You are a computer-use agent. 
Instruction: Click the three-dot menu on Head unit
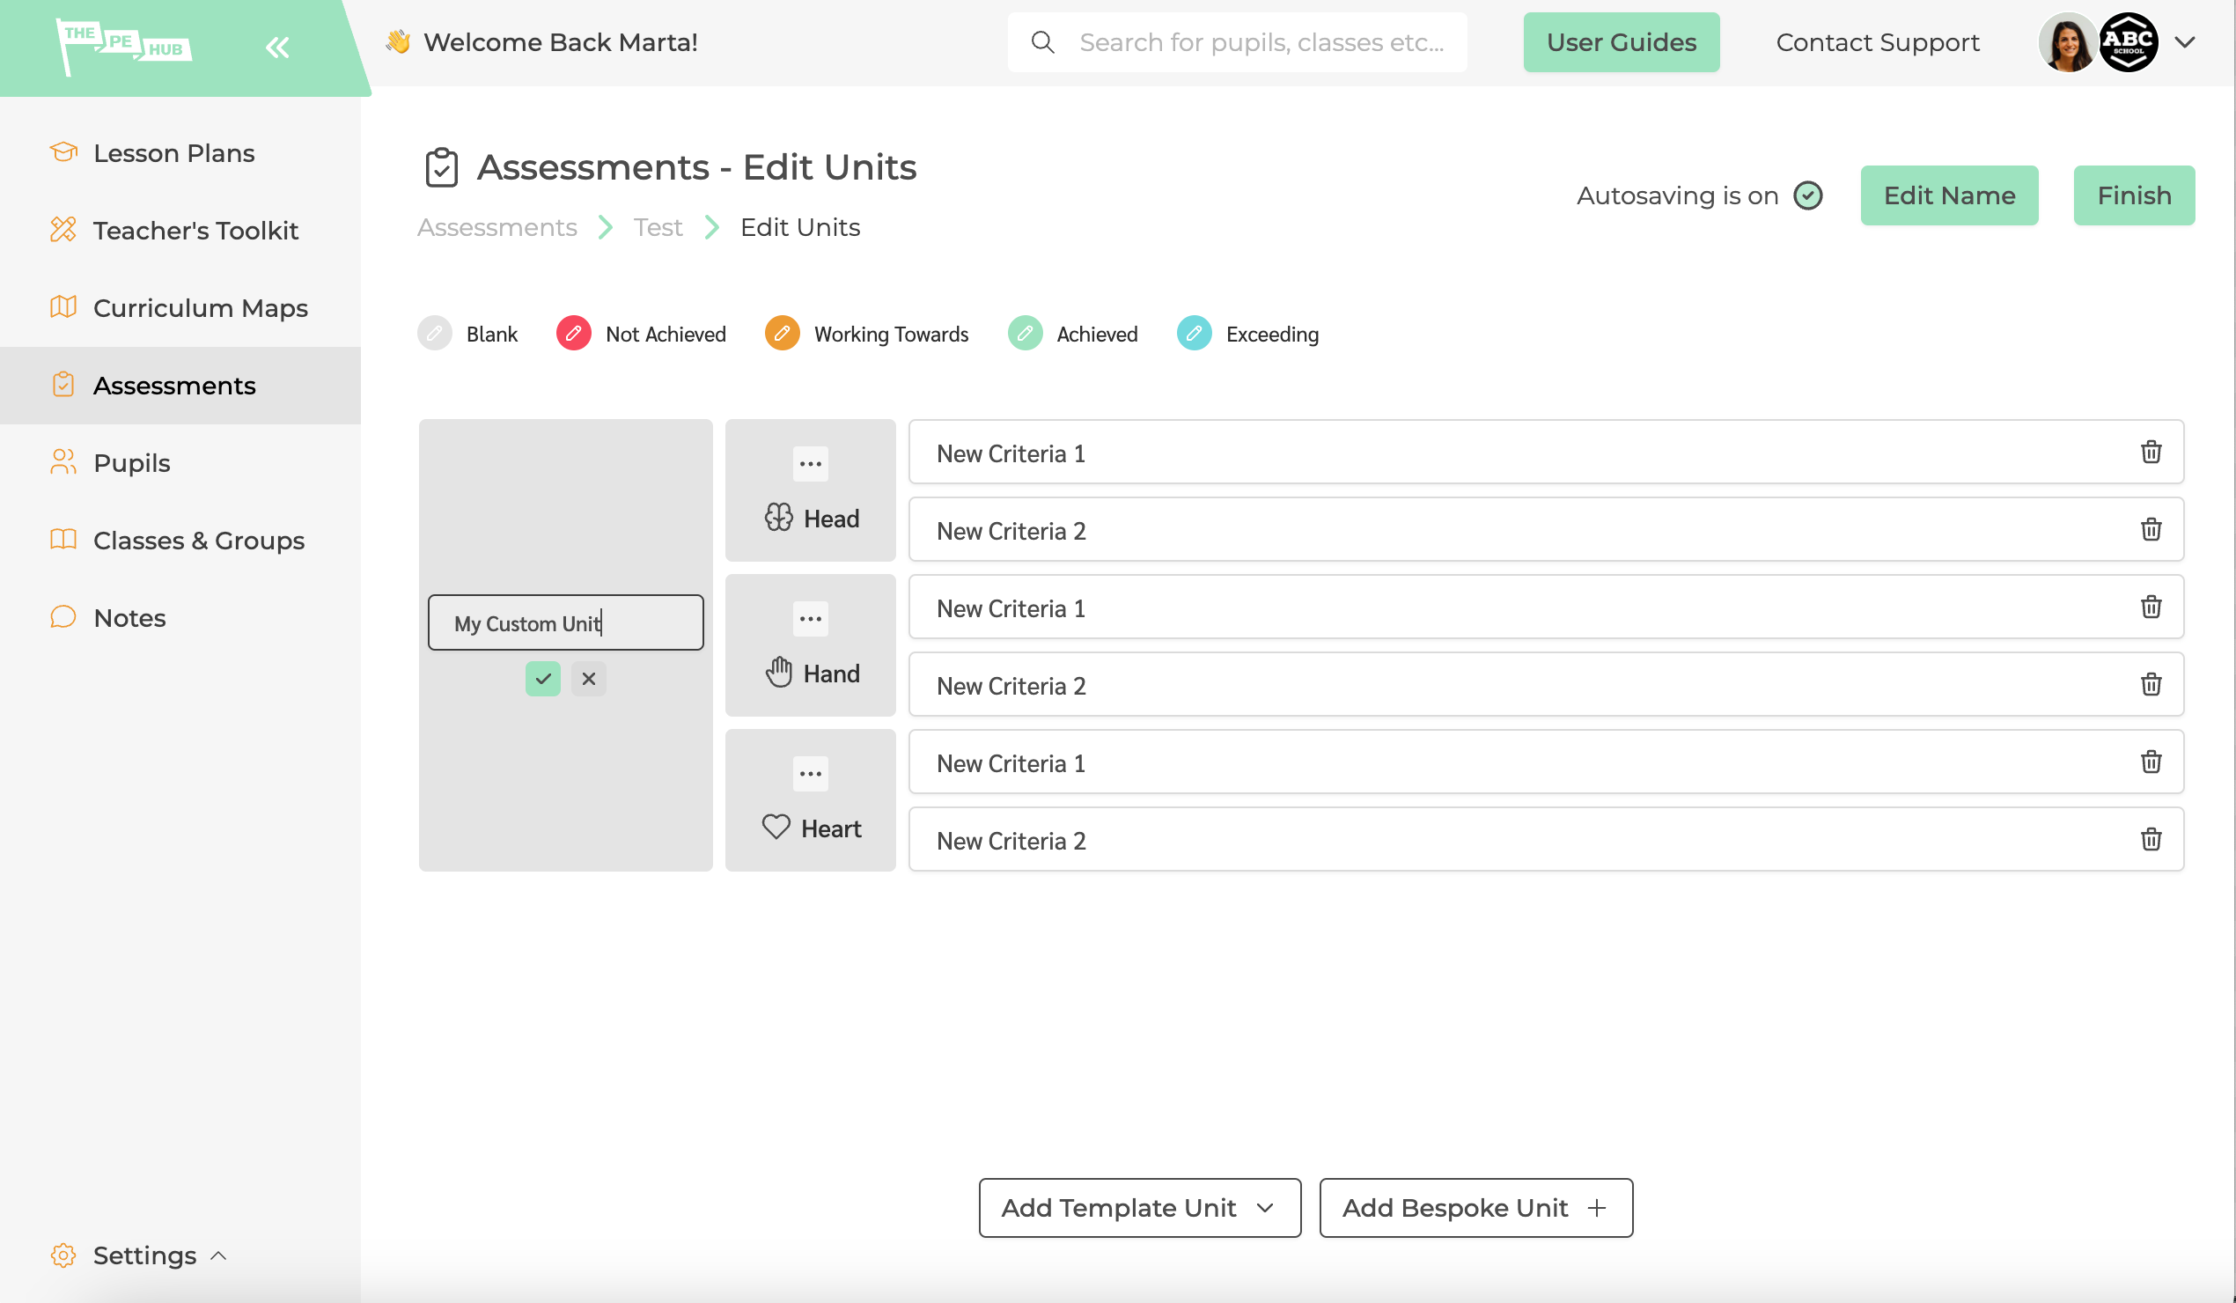(x=809, y=462)
